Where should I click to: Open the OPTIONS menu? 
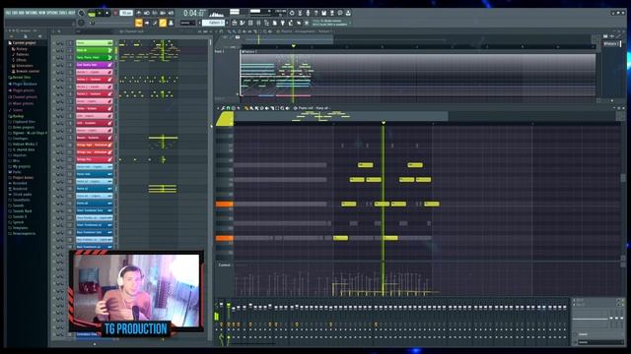(x=52, y=13)
